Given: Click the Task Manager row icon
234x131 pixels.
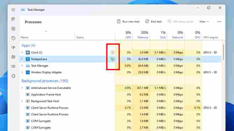Looking at the screenshot, I should pos(28,66).
